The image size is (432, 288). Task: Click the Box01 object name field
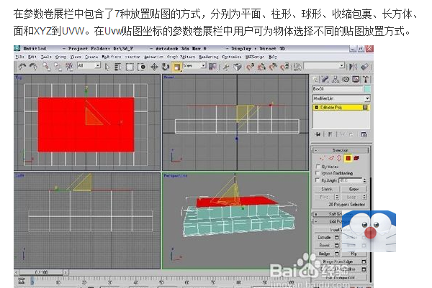click(338, 89)
